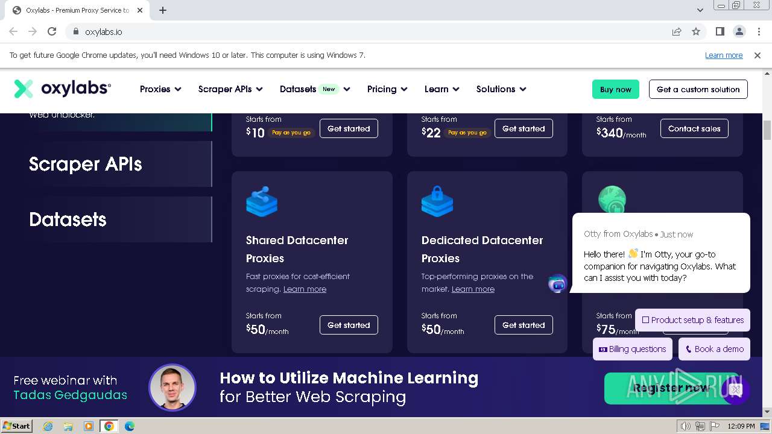Select the Scraper APIs sidebar tab
772x434 pixels.
120,164
